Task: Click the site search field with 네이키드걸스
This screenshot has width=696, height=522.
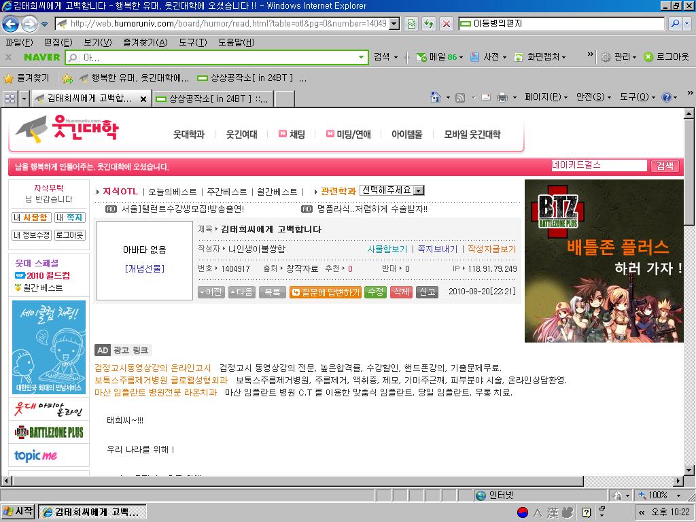Action: point(599,166)
